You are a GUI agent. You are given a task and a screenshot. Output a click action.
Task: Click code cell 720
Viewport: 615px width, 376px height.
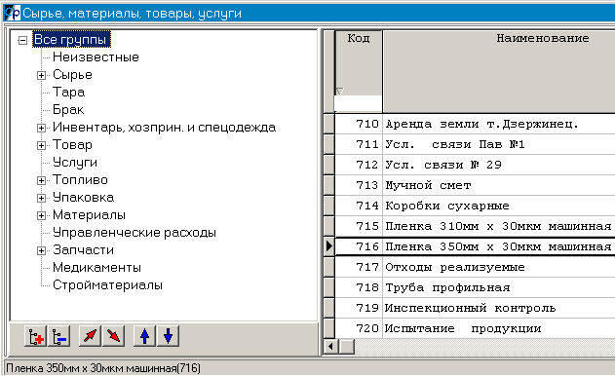359,328
